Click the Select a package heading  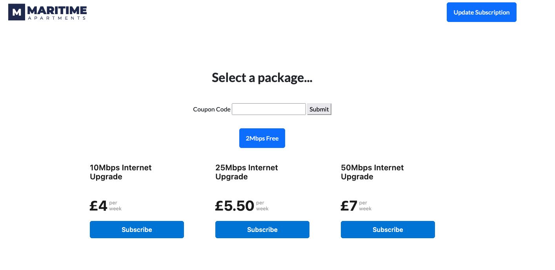coord(262,77)
